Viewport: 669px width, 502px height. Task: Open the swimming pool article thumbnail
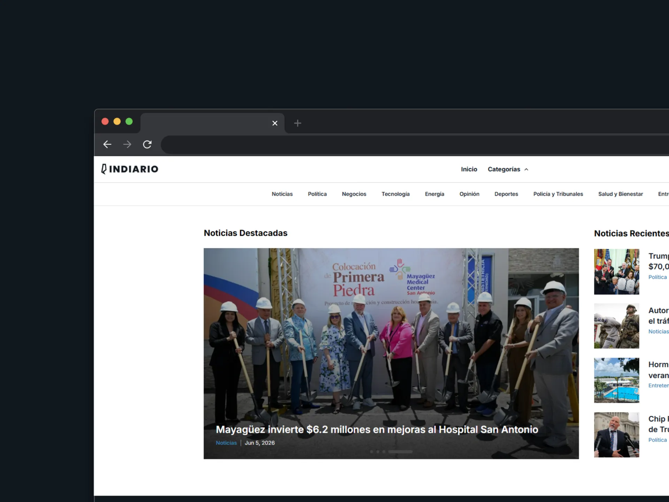(x=616, y=380)
